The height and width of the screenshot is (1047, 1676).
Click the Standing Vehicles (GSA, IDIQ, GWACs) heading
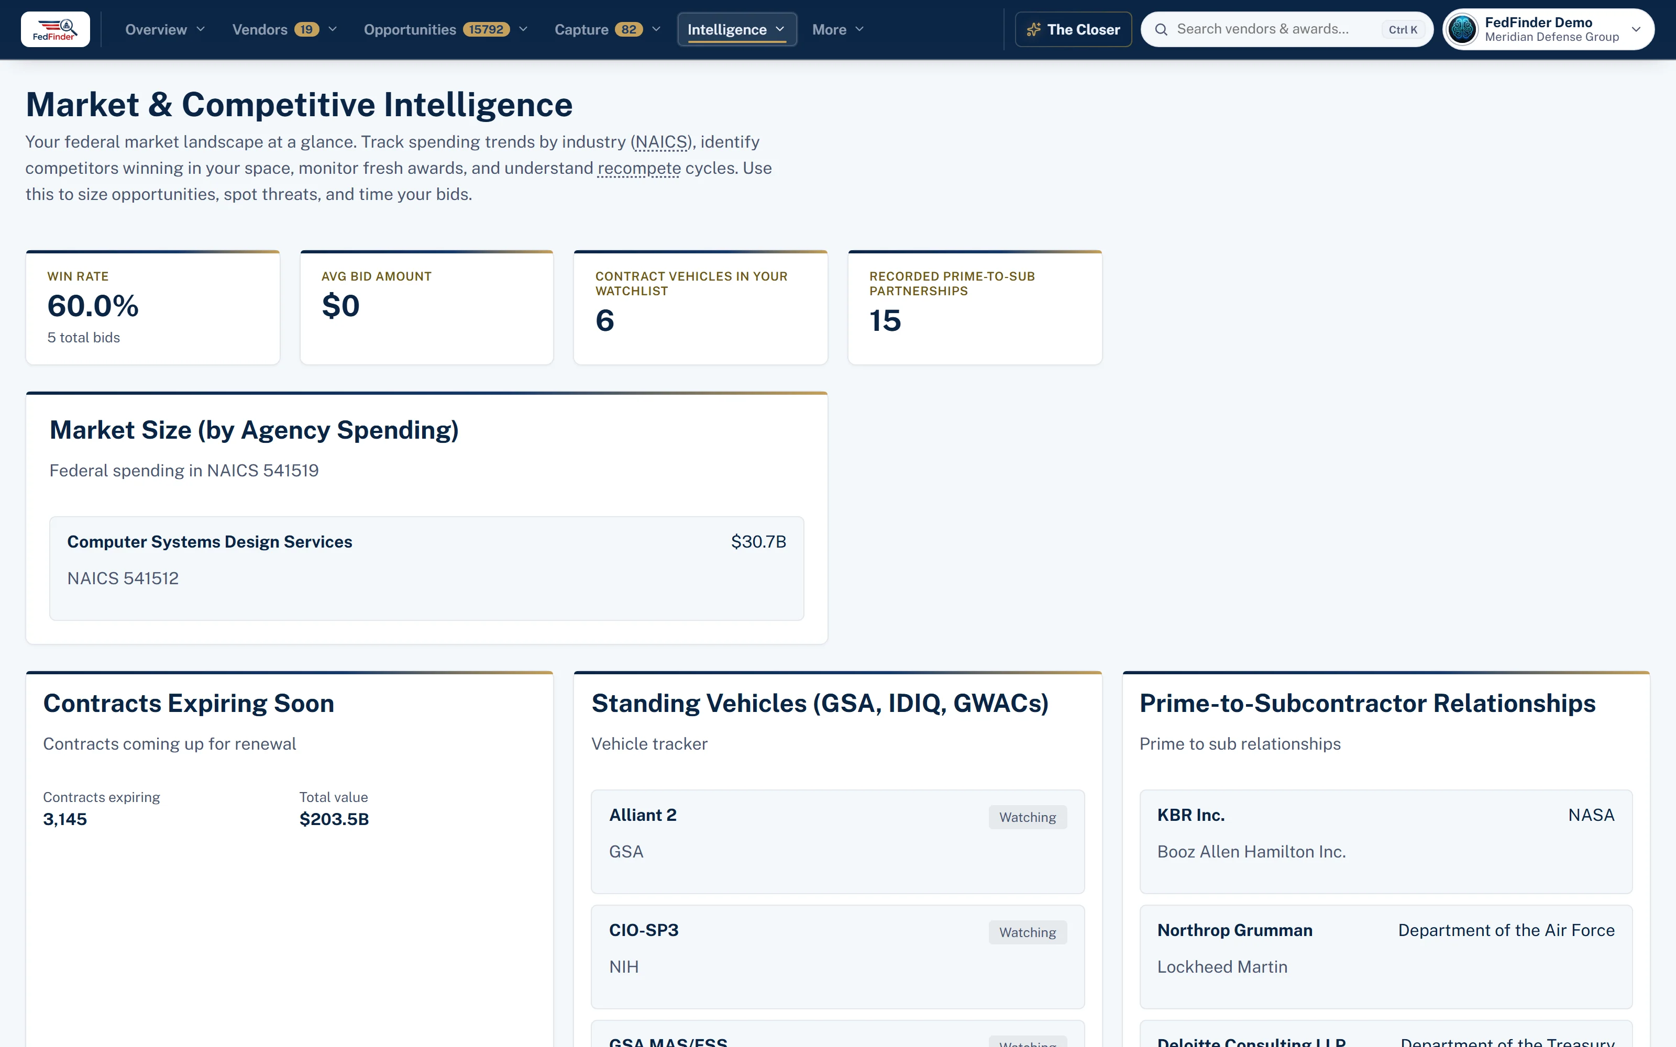820,704
